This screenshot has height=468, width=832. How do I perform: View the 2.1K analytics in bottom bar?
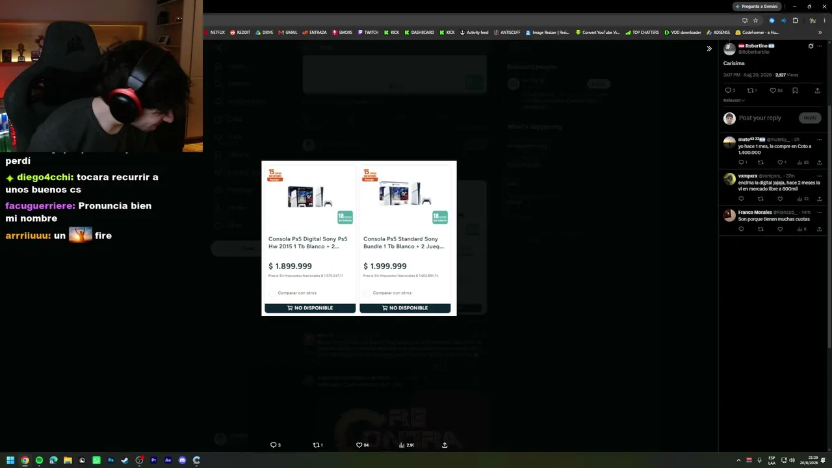coord(406,445)
